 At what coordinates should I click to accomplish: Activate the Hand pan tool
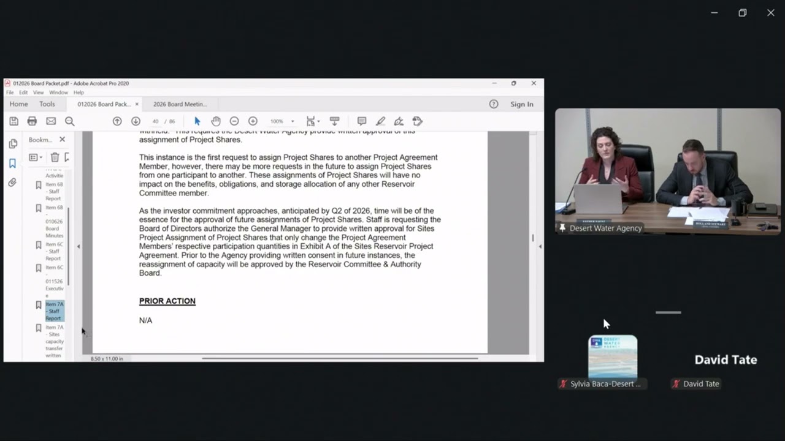216,121
